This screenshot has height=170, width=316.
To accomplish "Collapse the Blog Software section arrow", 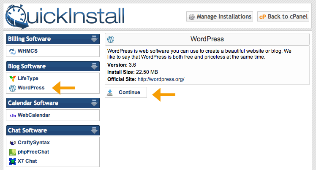I will [x=94, y=66].
